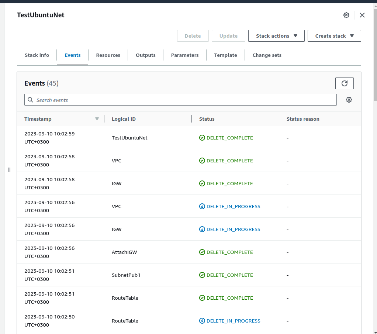Click SubnetPub1 DELETE_COMPLETE check icon
The height and width of the screenshot is (334, 377).
tap(202, 275)
